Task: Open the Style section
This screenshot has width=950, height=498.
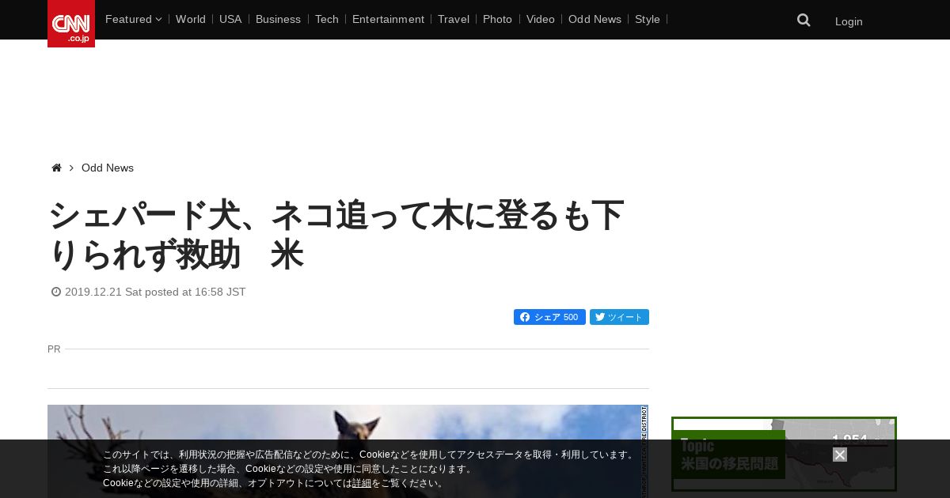Action: tap(648, 19)
